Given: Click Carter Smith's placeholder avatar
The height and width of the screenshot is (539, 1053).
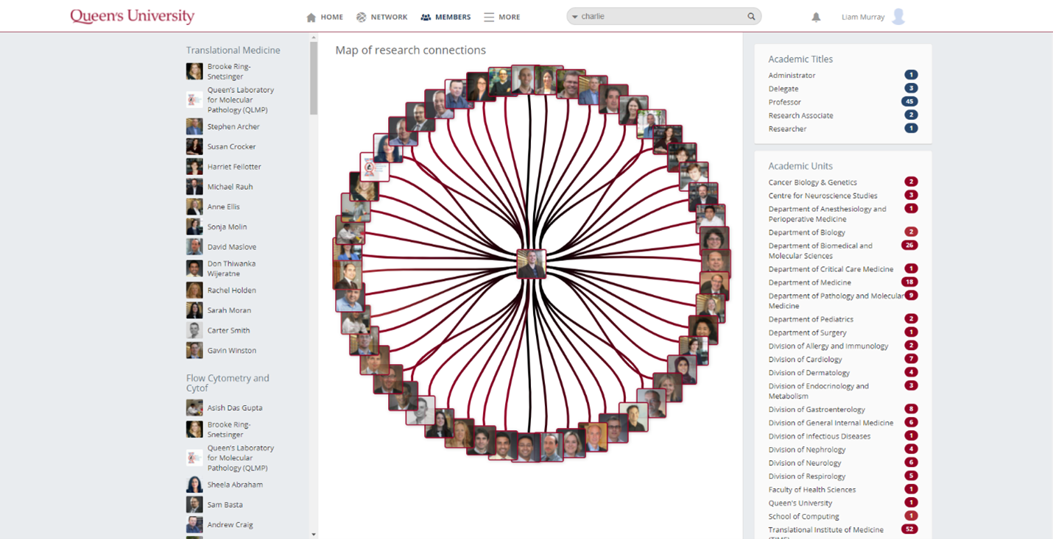Looking at the screenshot, I should 194,330.
